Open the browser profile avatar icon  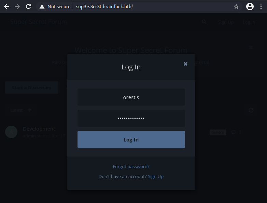250,6
